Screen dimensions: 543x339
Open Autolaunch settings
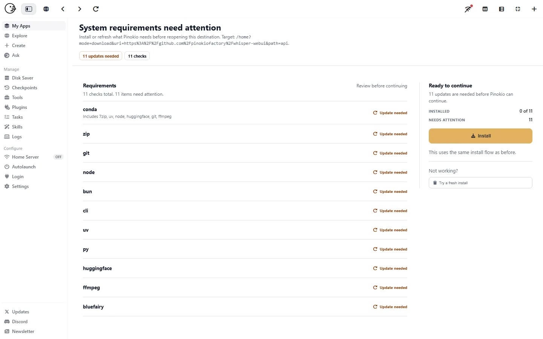[x=34, y=167]
